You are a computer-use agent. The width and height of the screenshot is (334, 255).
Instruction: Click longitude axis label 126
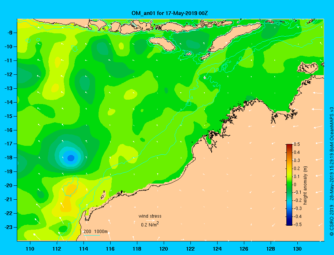[244, 249]
